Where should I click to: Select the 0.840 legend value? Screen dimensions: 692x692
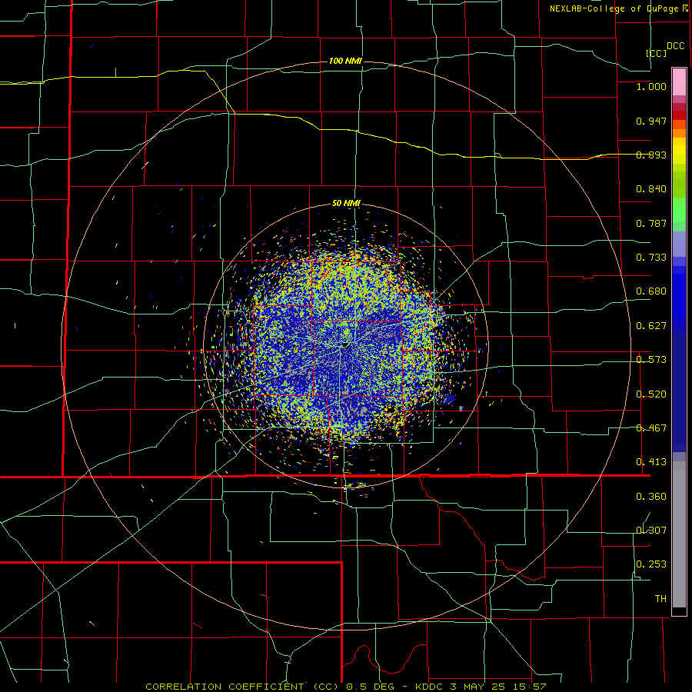(x=651, y=189)
